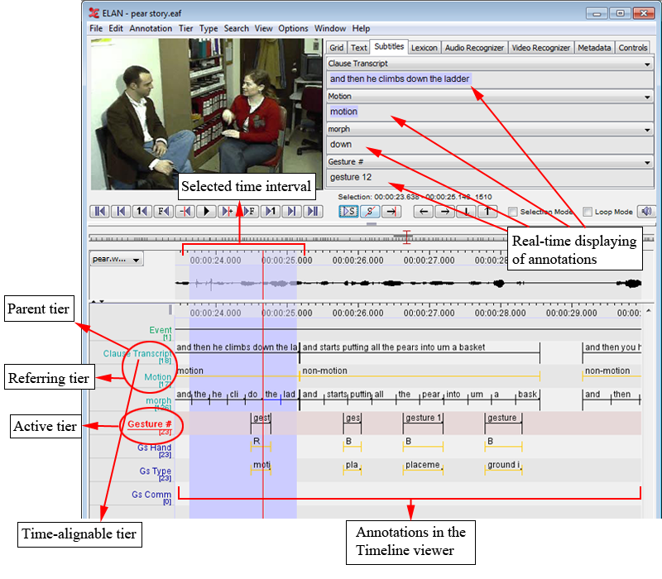Jump to beginning of media button
This screenshot has height=579, width=662.
pos(99,211)
